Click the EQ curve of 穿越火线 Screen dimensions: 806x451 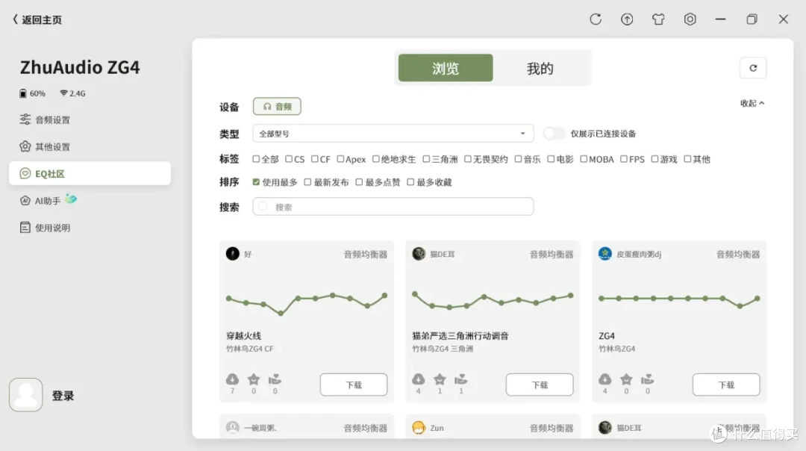307,303
